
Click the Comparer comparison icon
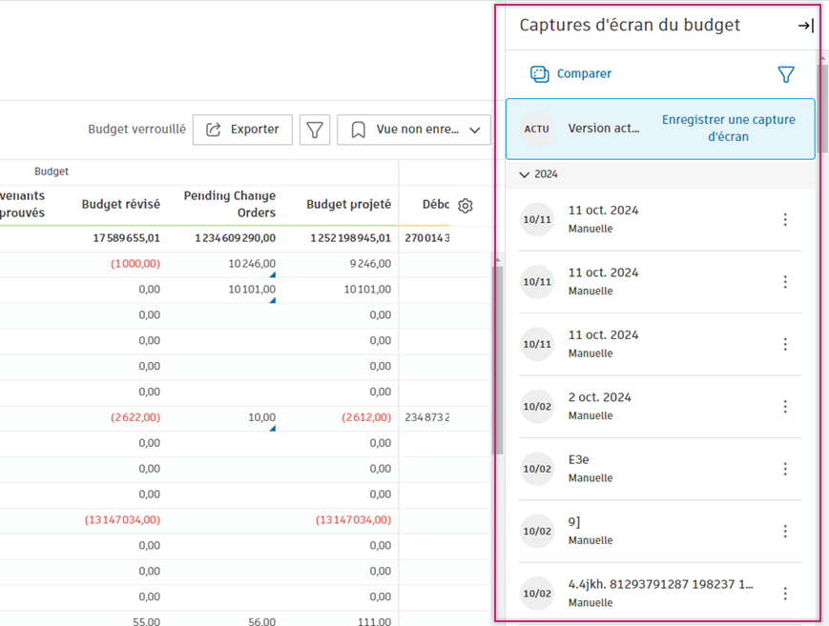tap(541, 73)
